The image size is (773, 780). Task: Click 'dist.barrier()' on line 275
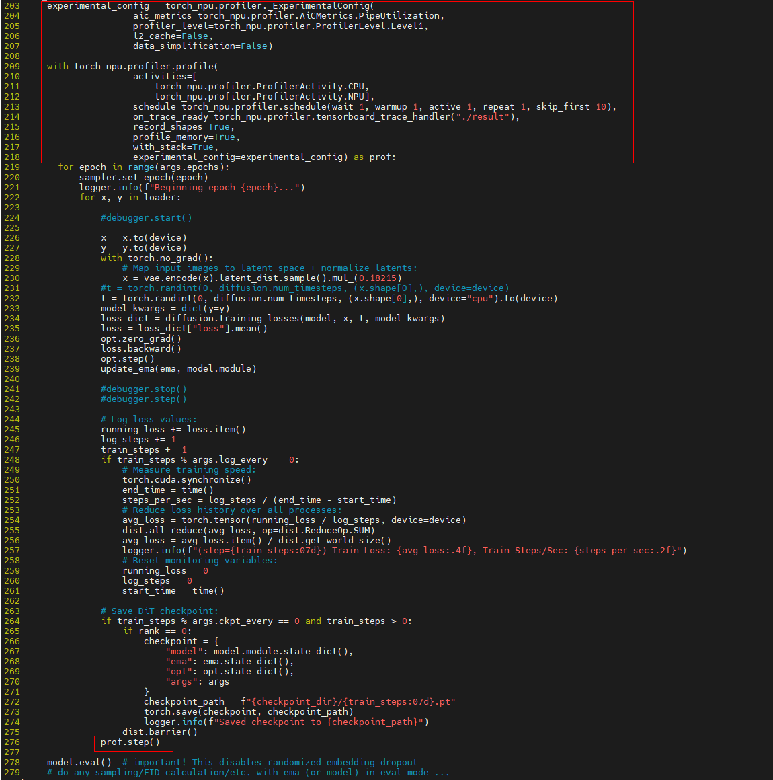[160, 732]
